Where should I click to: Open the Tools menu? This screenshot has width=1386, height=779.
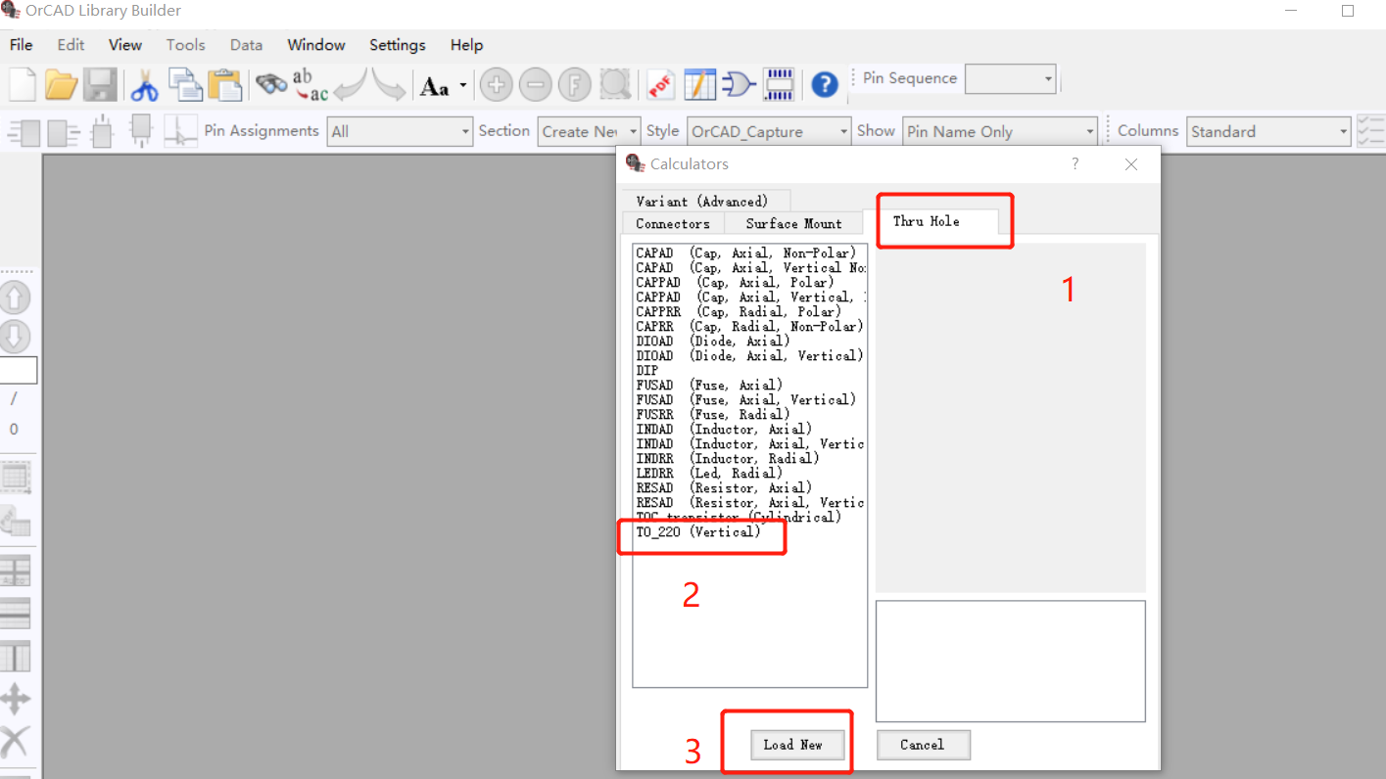(185, 45)
